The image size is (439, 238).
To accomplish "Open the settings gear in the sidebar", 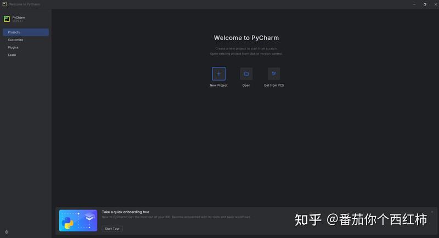I will (x=7, y=232).
